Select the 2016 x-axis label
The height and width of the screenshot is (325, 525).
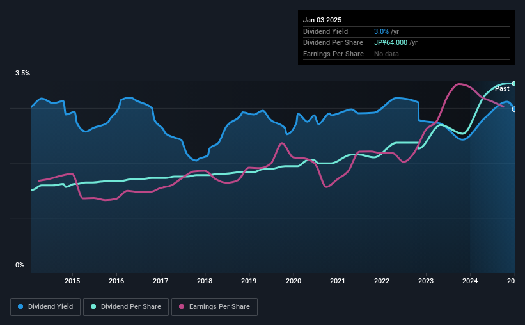pyautogui.click(x=116, y=281)
